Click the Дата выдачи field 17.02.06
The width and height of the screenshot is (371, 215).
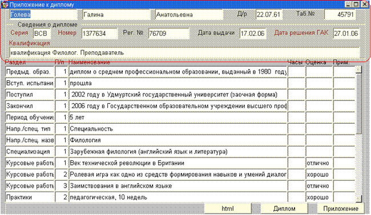[x=253, y=33]
